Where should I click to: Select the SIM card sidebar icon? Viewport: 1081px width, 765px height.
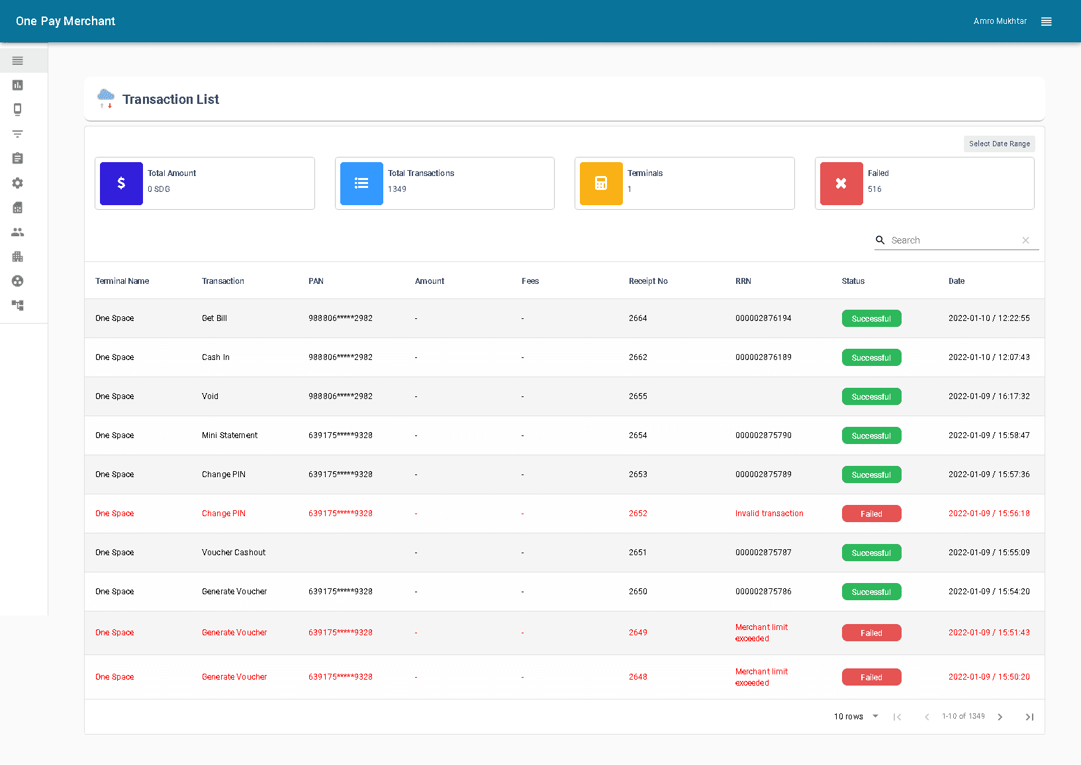[17, 207]
